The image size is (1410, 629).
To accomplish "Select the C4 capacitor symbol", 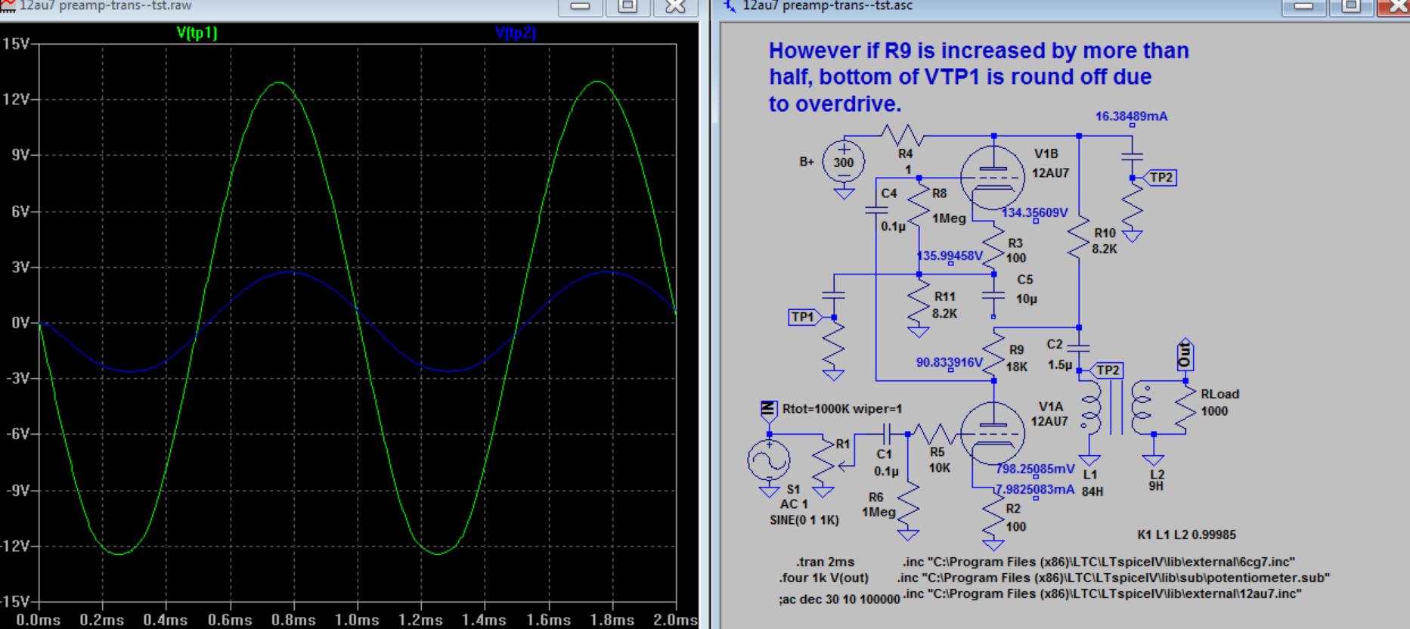I will 876,209.
